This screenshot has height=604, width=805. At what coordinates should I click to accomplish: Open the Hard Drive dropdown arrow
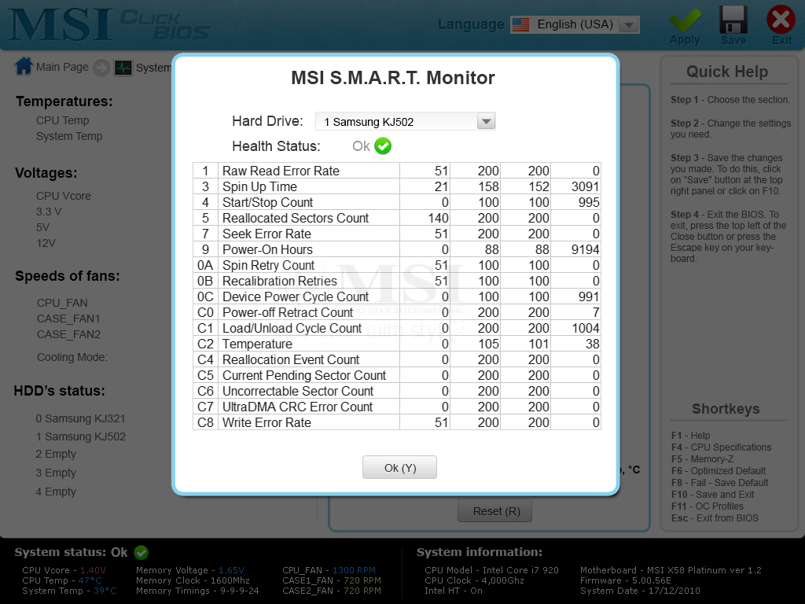tap(486, 122)
